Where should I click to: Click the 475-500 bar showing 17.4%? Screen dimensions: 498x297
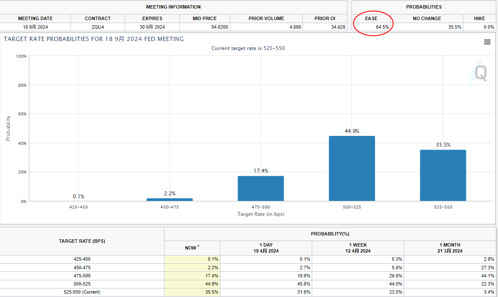coord(261,188)
